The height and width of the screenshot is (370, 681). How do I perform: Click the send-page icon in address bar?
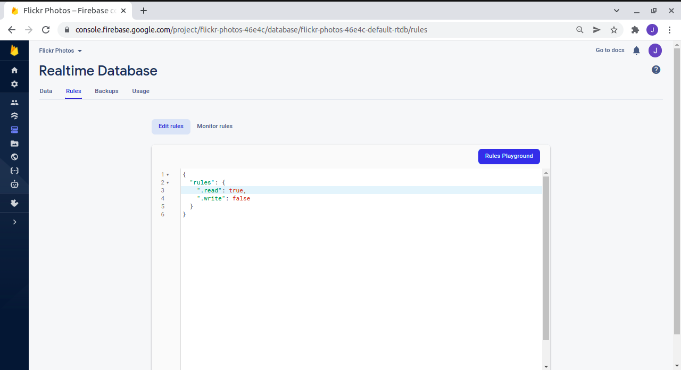tap(597, 30)
